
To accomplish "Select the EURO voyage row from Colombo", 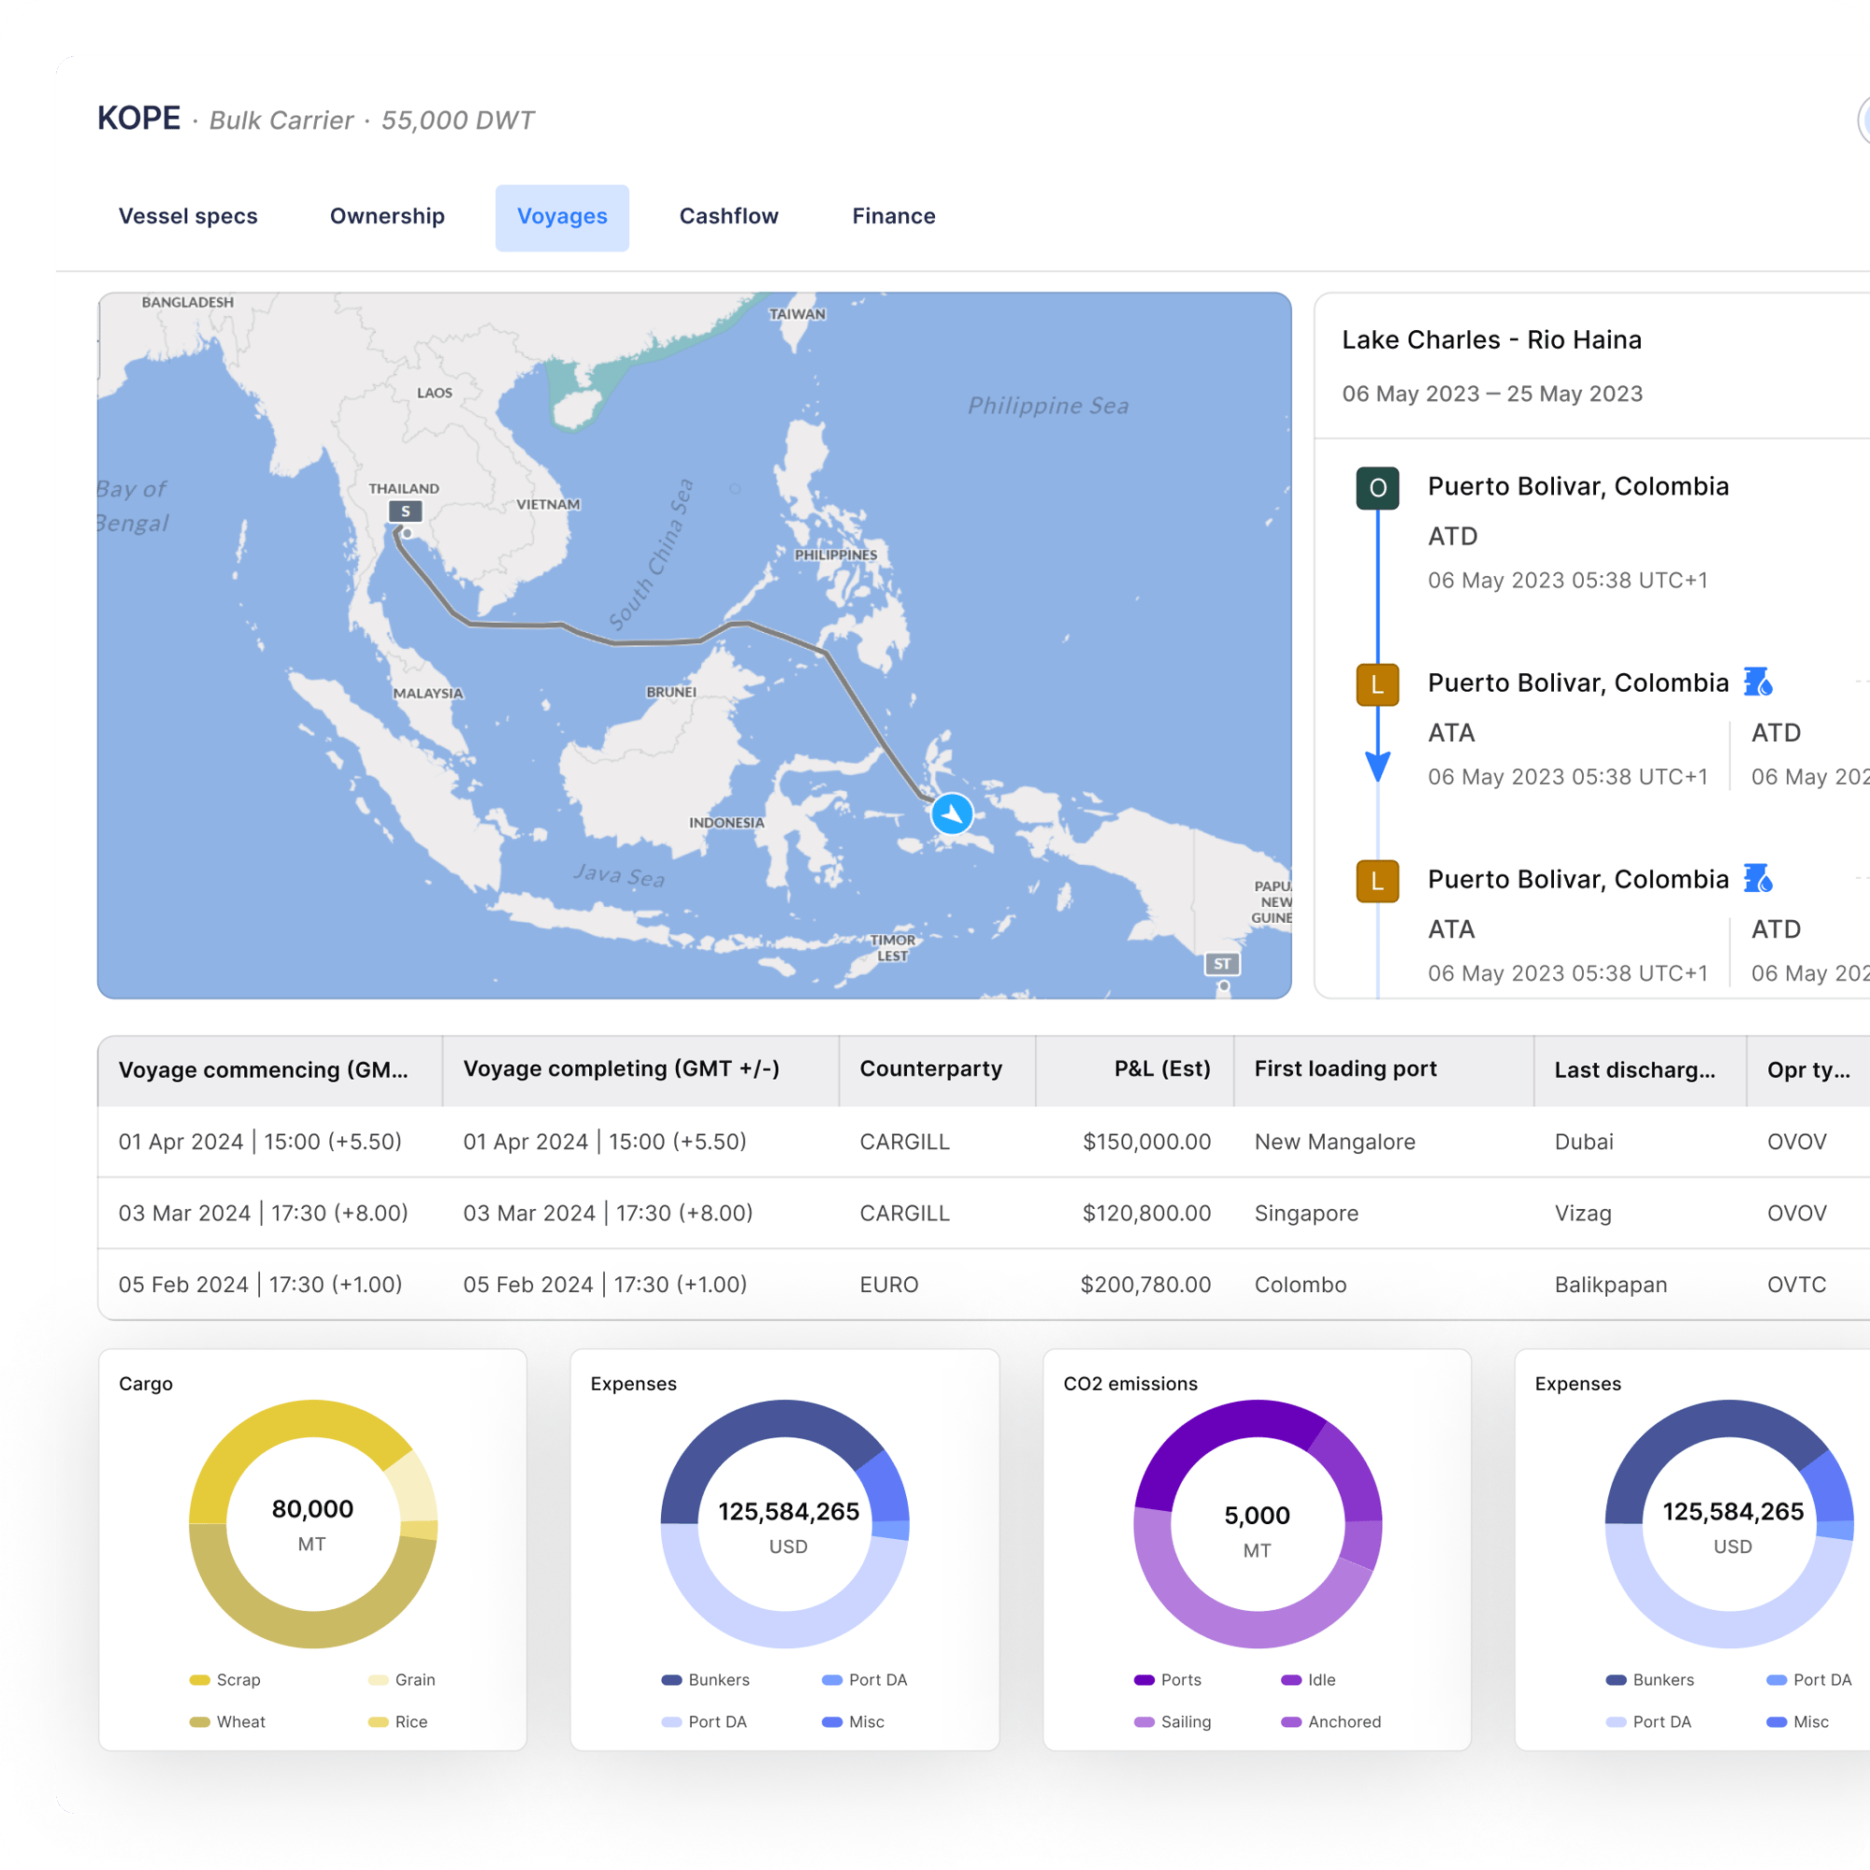I will tap(984, 1286).
